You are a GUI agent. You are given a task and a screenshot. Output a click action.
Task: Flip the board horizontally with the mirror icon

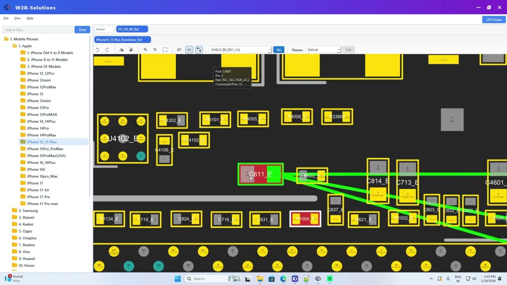click(x=121, y=49)
